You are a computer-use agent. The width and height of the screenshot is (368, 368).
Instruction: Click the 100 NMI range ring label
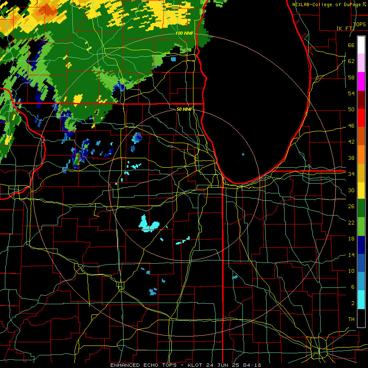[184, 33]
